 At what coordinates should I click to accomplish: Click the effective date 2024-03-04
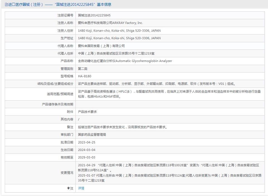(87, 150)
